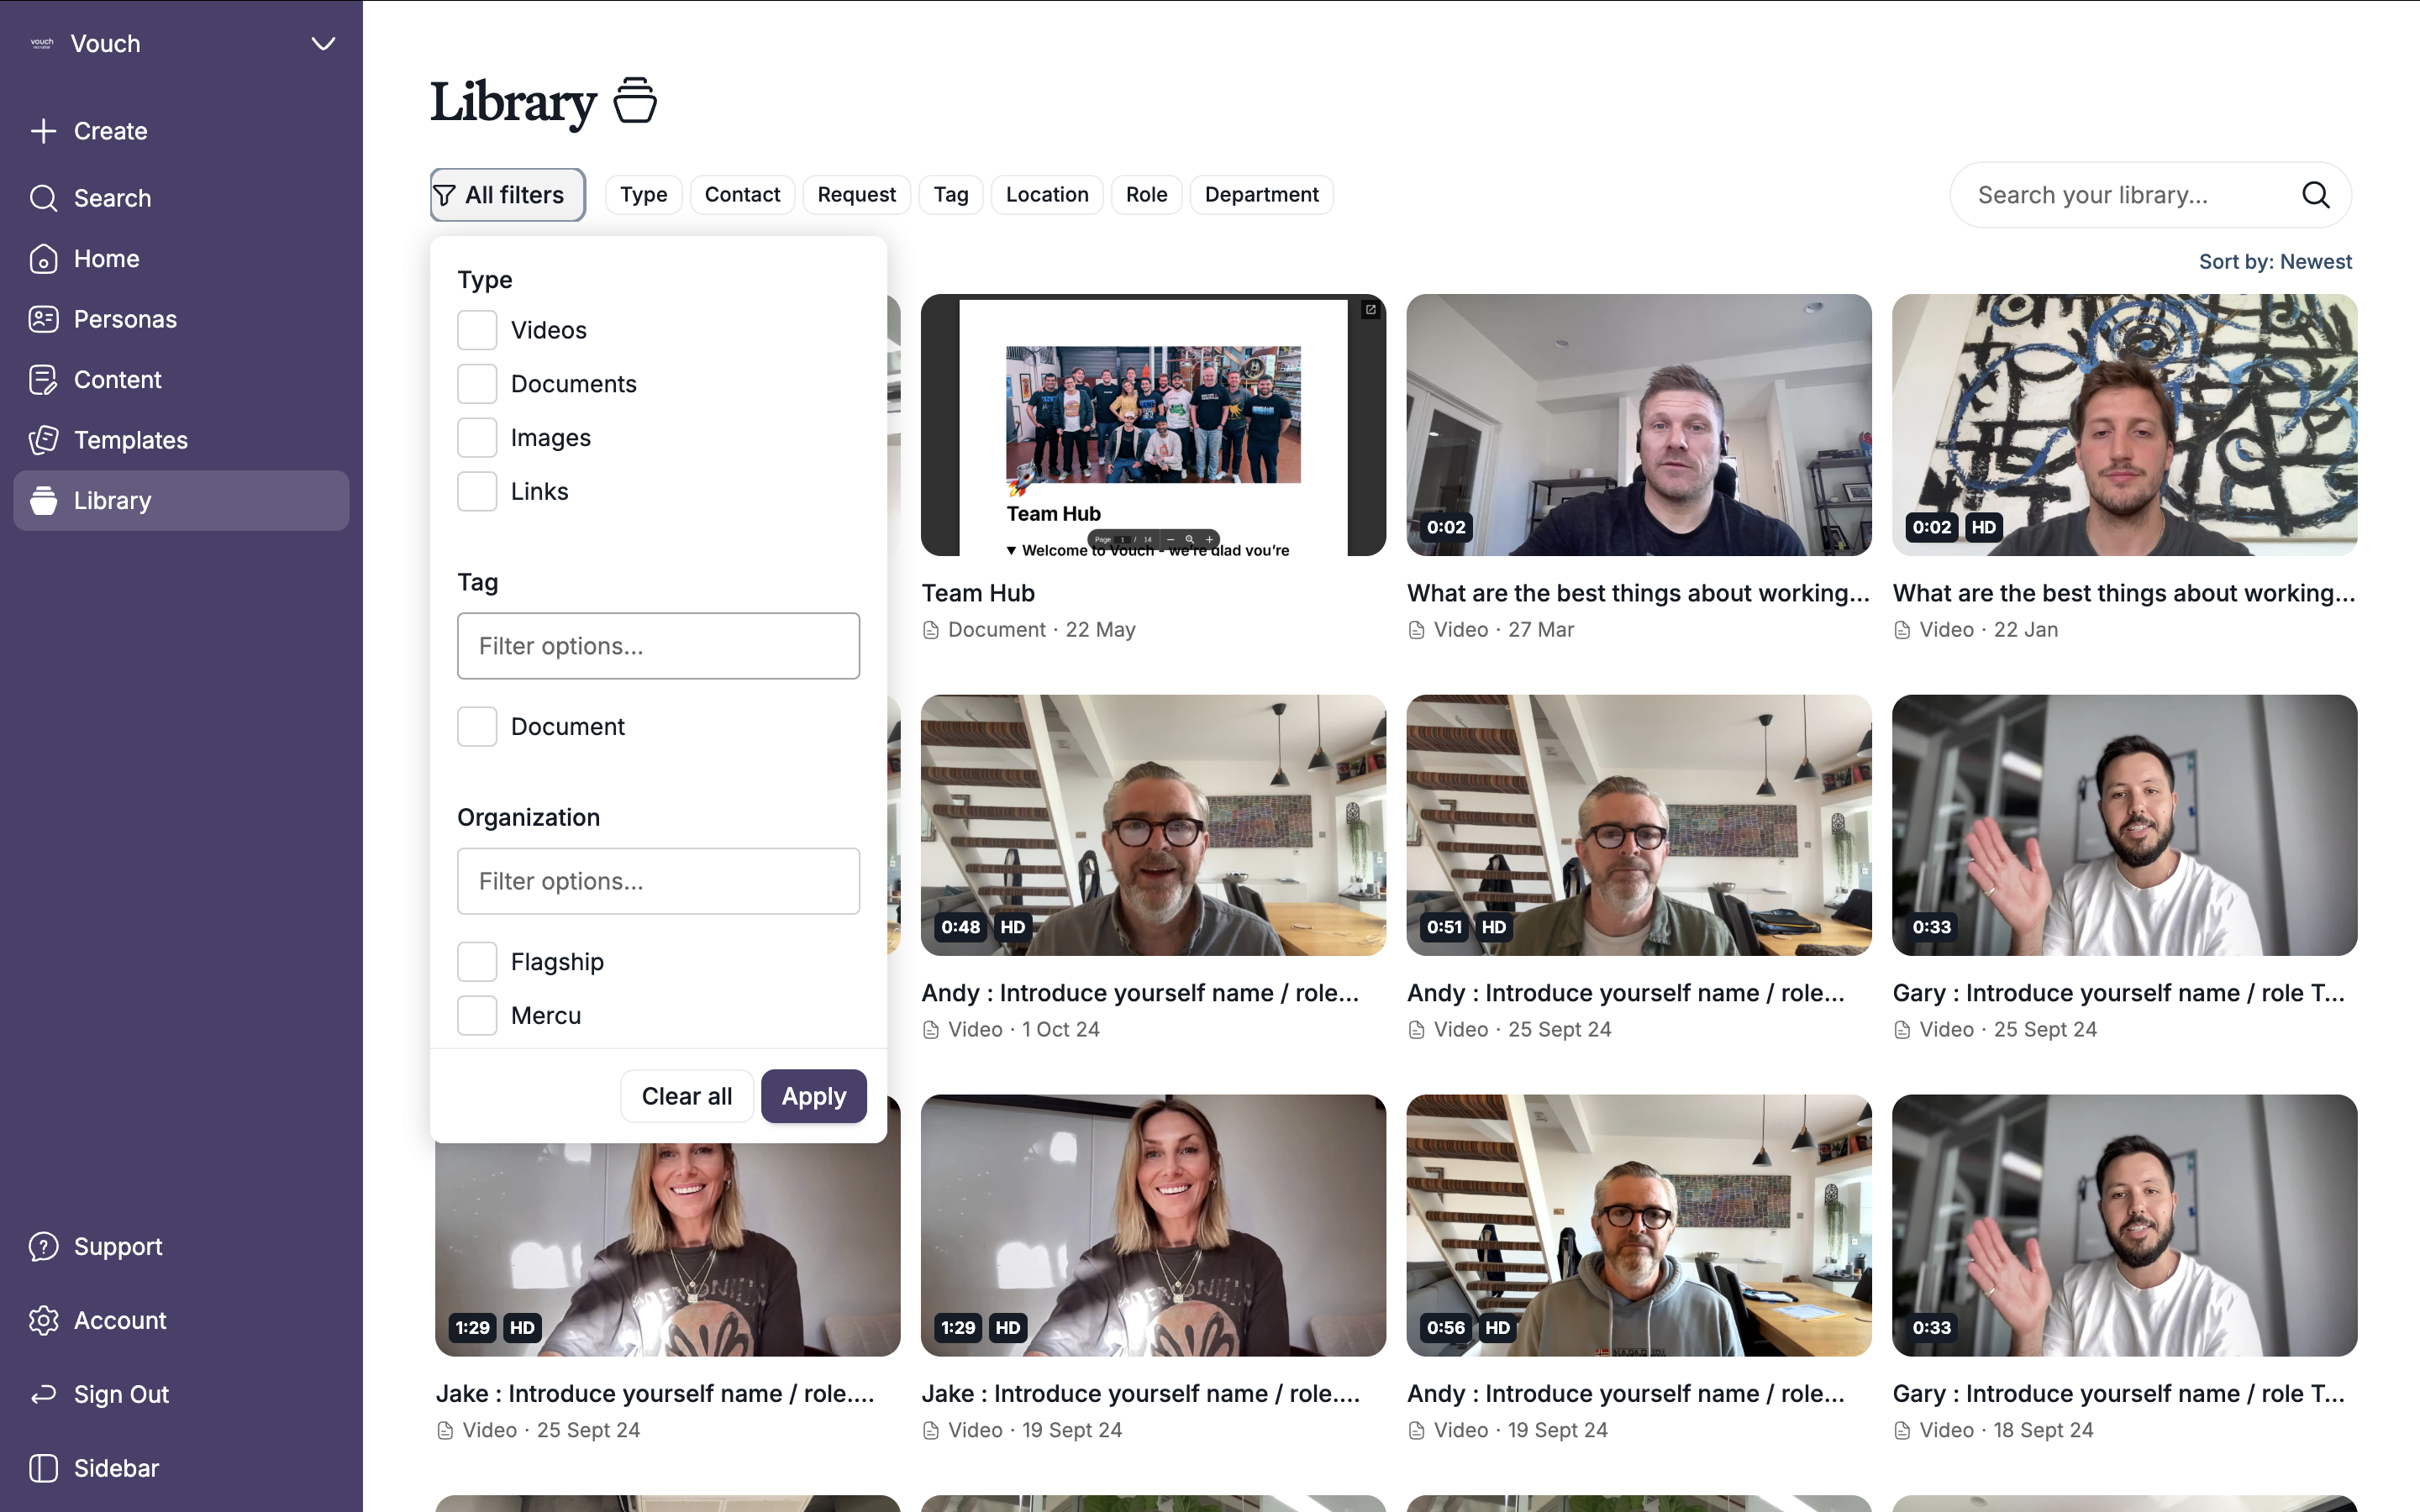Click the search magnifier in library search box
The image size is (2420, 1512).
(2316, 195)
